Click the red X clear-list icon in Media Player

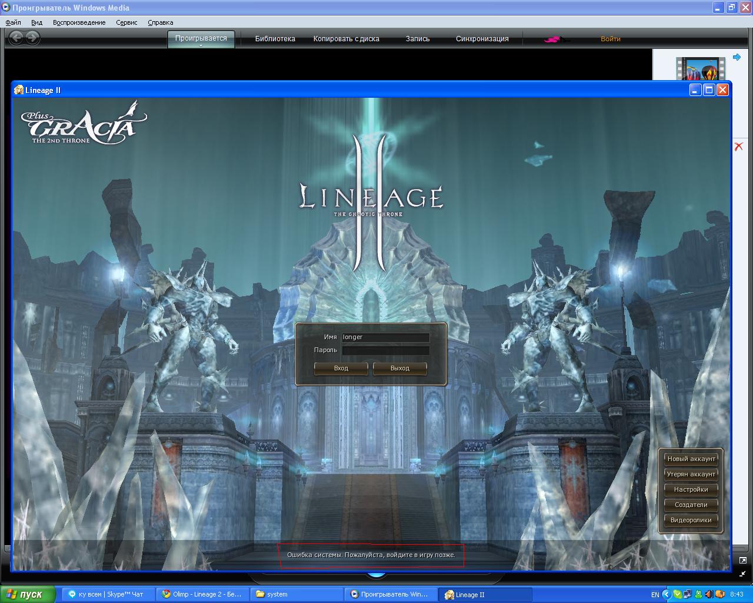point(739,146)
